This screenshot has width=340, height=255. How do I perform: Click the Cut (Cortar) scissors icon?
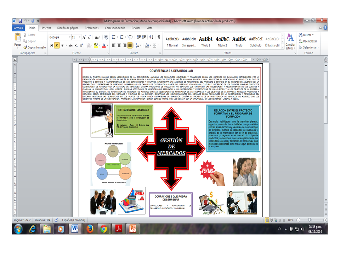click(25, 35)
